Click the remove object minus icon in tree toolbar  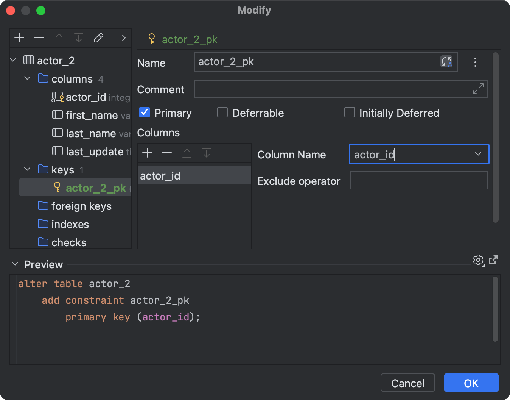point(39,38)
